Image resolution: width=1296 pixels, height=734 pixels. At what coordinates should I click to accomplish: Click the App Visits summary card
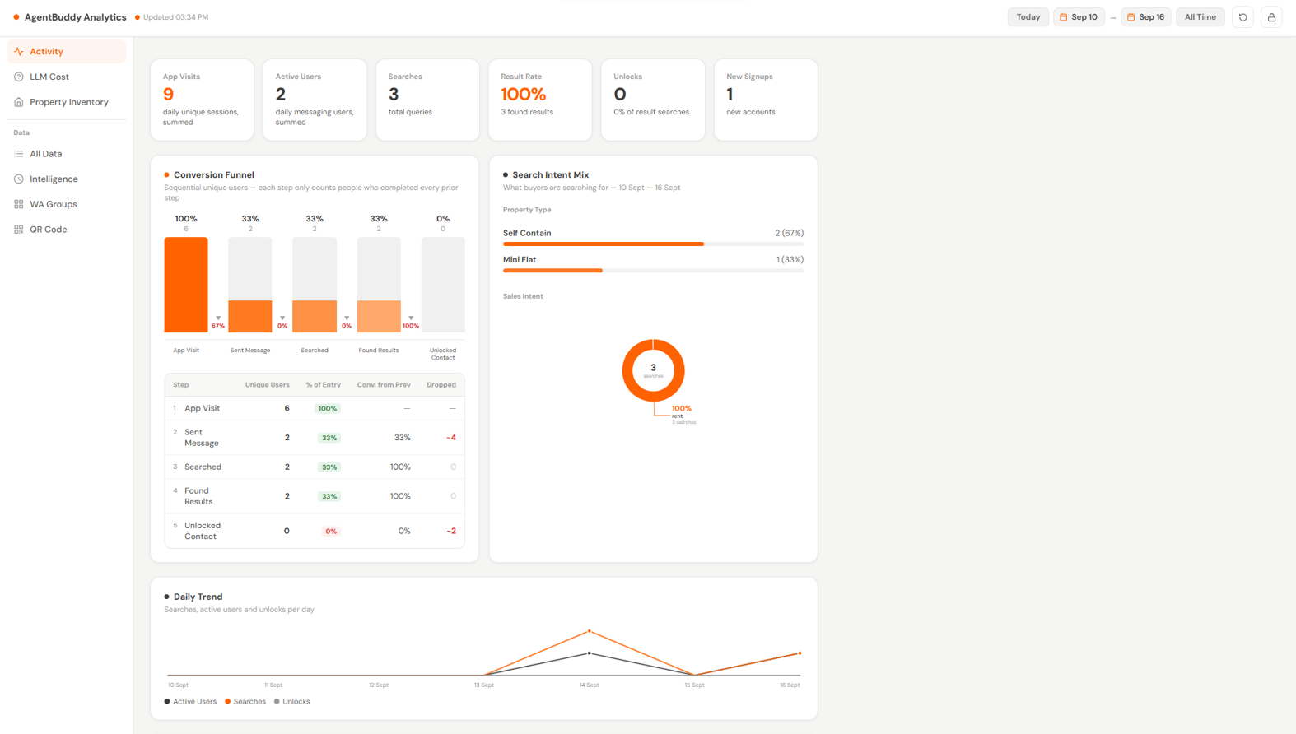202,100
